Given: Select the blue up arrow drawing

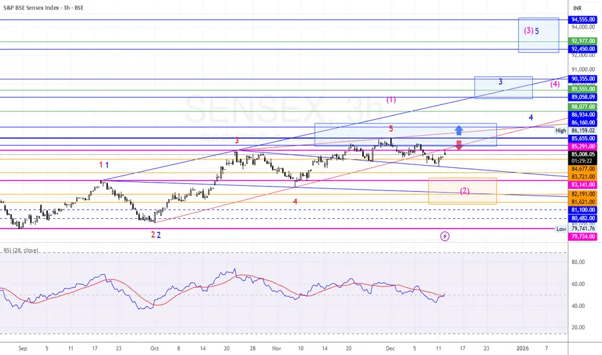Looking at the screenshot, I should (x=459, y=130).
